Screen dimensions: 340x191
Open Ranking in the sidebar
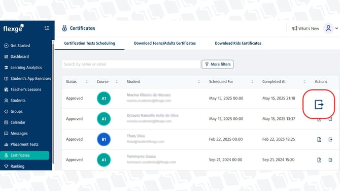coord(14,166)
